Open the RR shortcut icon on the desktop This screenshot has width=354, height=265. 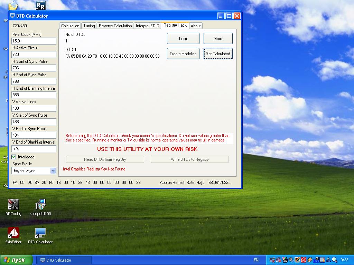click(x=40, y=5)
